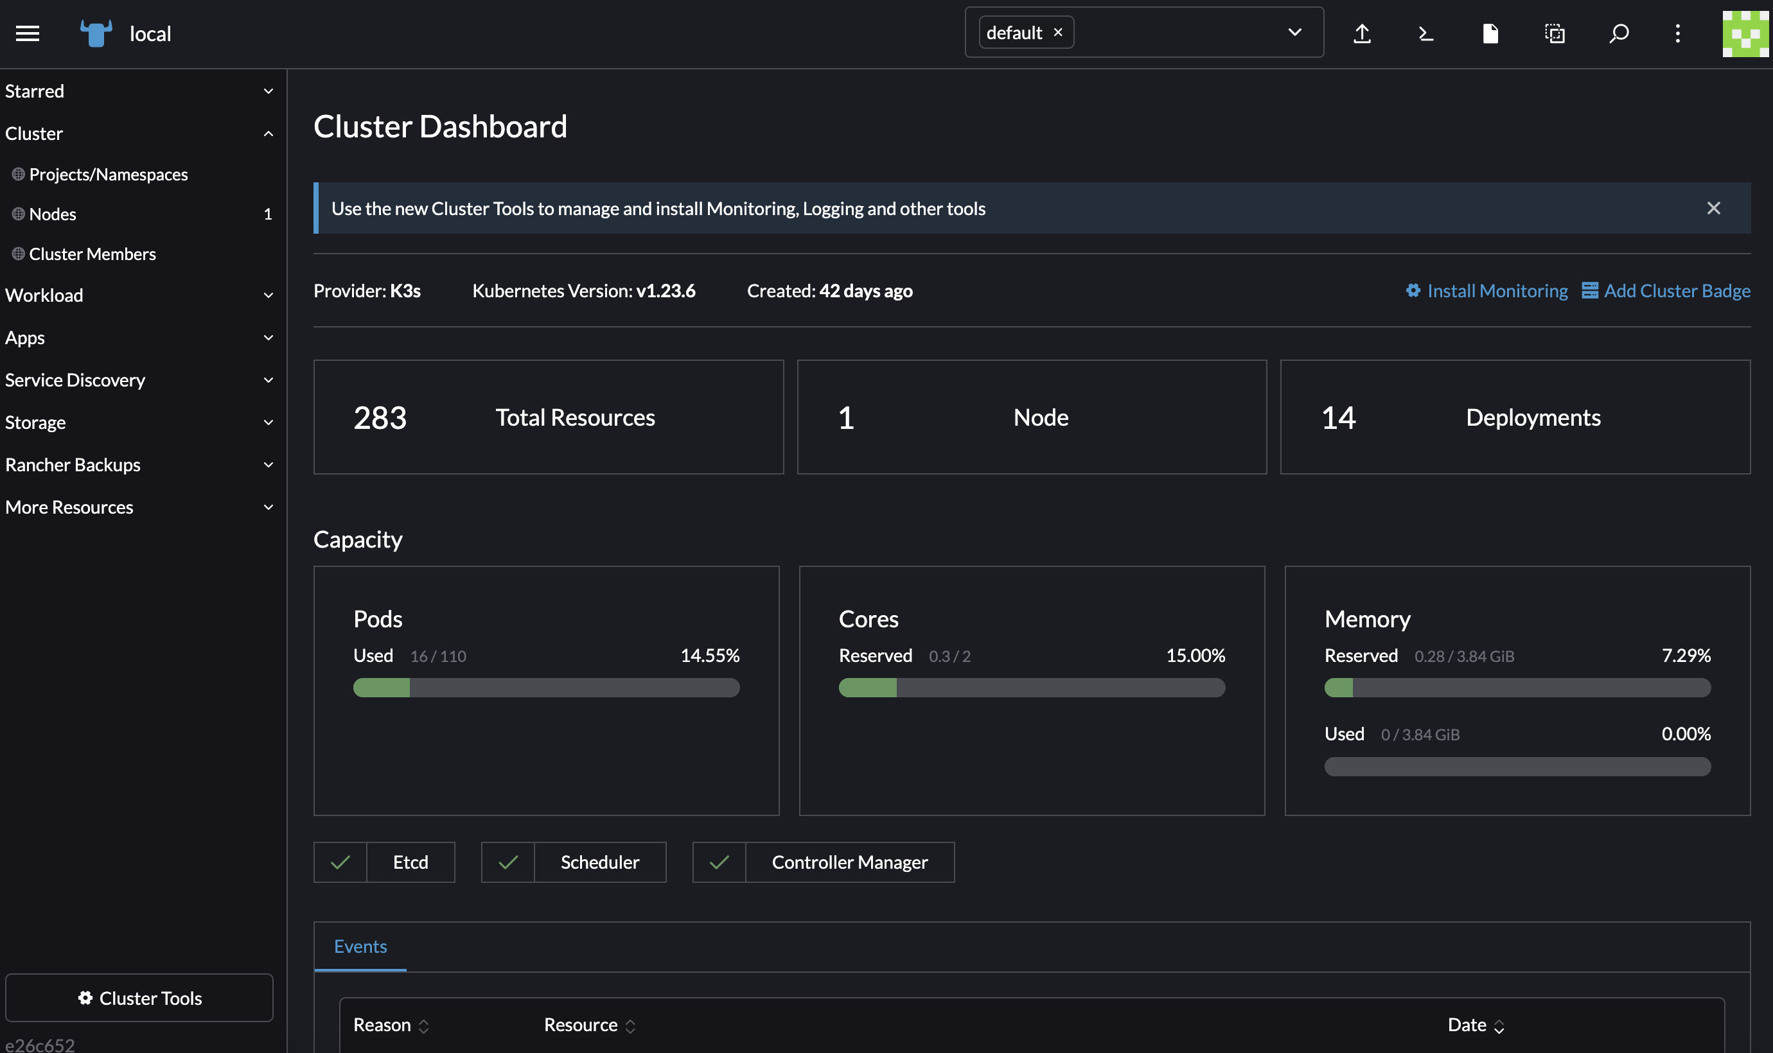The image size is (1773, 1053).
Task: Toggle the Cluster section collapse
Action: 267,133
